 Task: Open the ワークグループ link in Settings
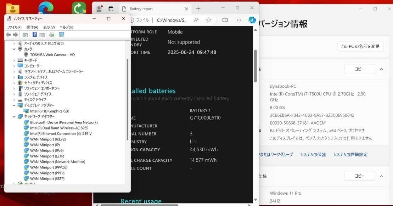(276, 155)
